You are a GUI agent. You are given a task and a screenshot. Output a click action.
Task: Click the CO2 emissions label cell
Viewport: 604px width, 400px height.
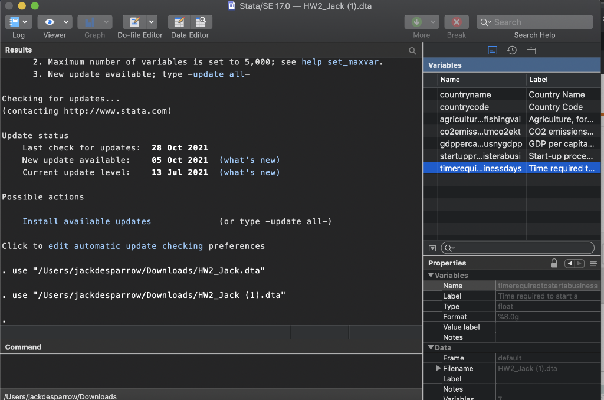(561, 132)
